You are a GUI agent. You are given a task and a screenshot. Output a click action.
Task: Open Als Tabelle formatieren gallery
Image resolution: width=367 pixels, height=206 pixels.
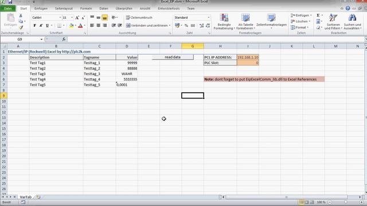pos(245,22)
